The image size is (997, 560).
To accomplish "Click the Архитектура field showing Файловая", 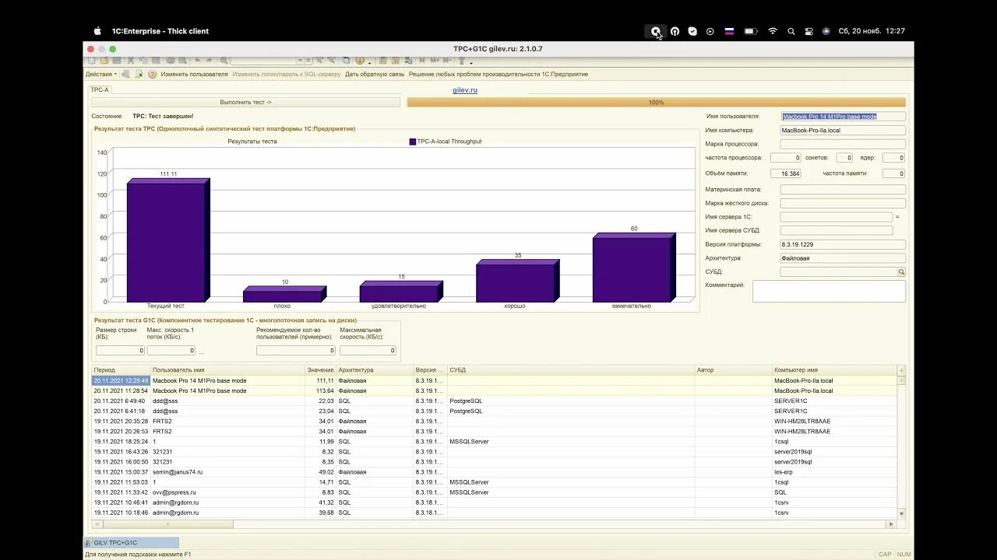I will click(843, 258).
